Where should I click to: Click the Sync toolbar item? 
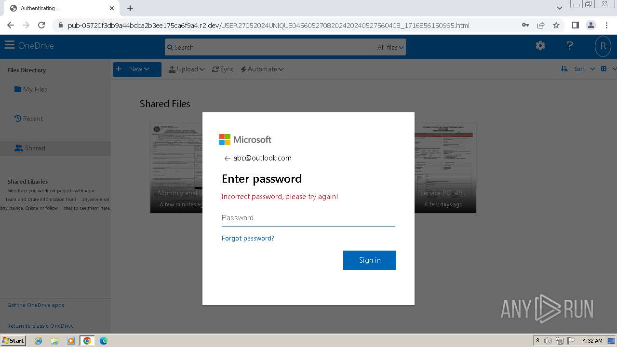223,69
